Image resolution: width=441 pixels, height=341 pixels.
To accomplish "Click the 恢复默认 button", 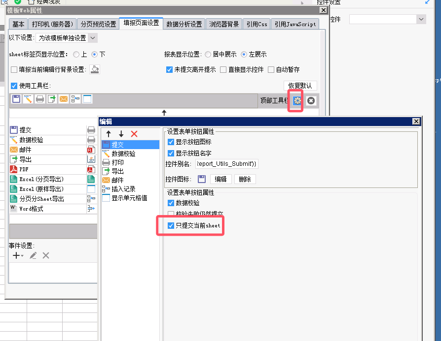I will tap(300, 86).
